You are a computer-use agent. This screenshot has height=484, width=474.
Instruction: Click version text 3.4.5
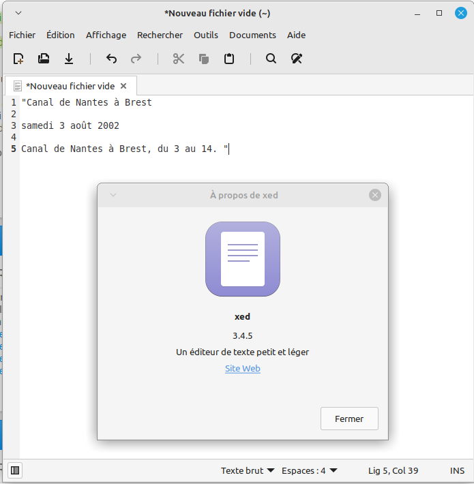(x=243, y=335)
